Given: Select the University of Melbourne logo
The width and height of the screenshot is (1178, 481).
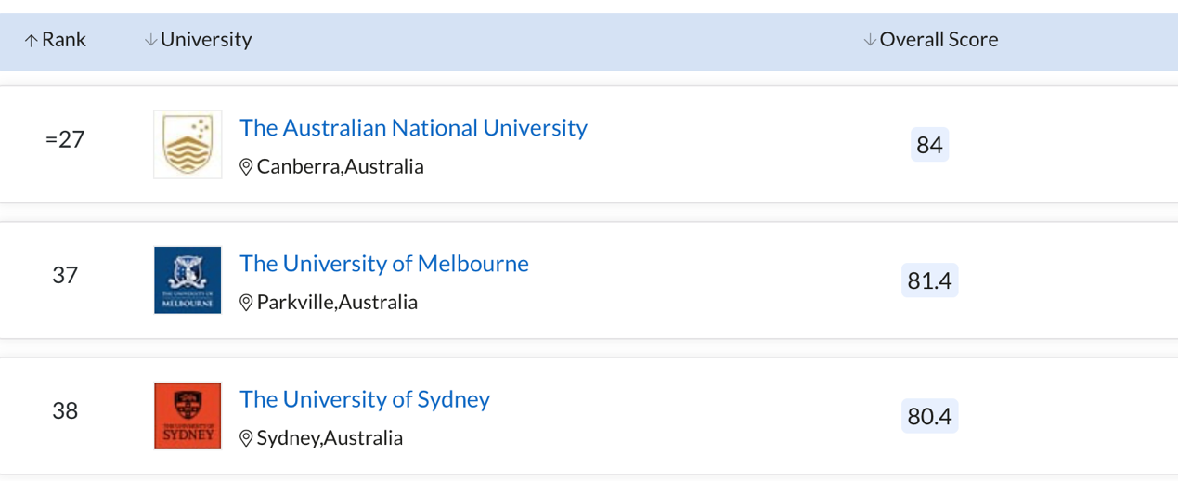Looking at the screenshot, I should [188, 280].
